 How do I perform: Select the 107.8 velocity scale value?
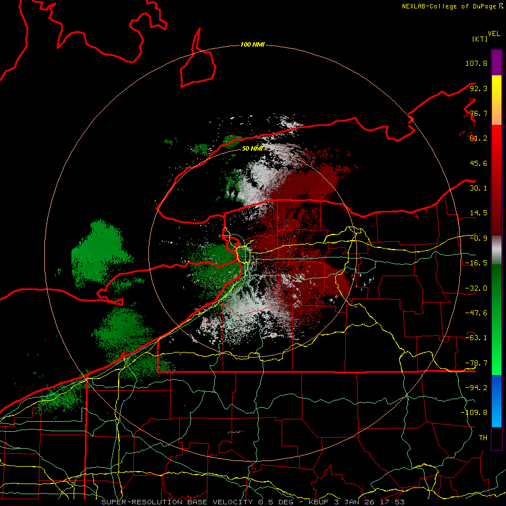pyautogui.click(x=476, y=63)
